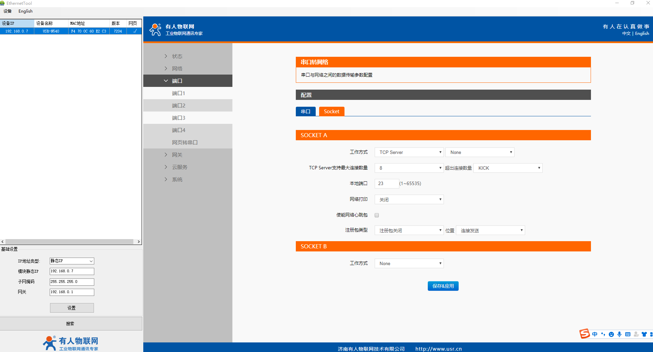Click the Sogou input method logo
This screenshot has width=653, height=352.
click(x=584, y=334)
